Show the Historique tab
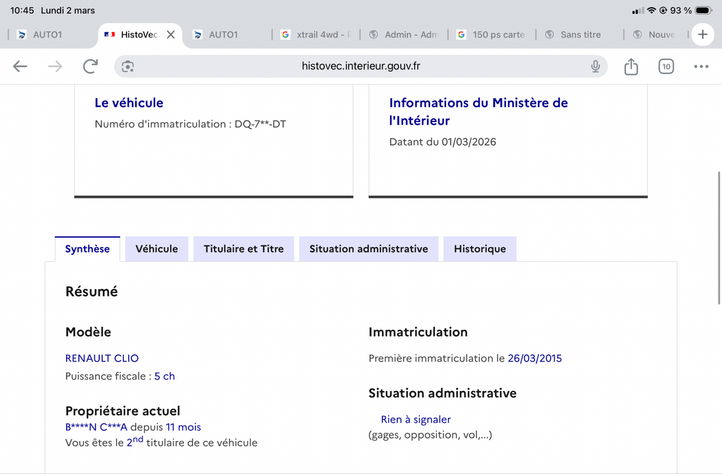This screenshot has height=474, width=722. 480,248
